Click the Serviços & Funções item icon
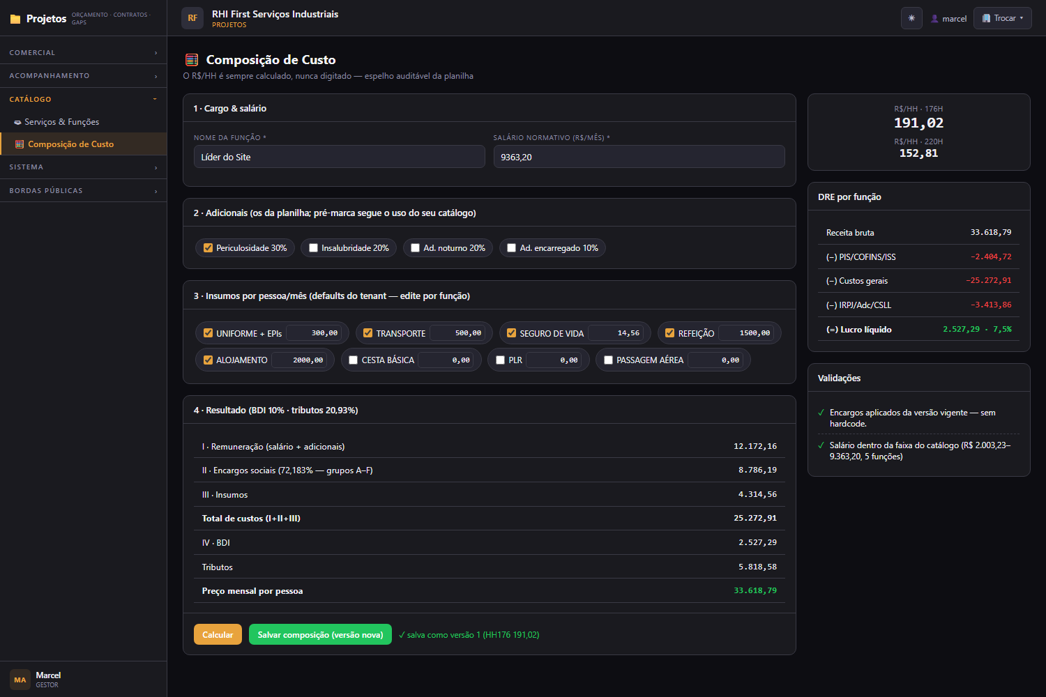Image resolution: width=1046 pixels, height=697 pixels. (x=17, y=122)
